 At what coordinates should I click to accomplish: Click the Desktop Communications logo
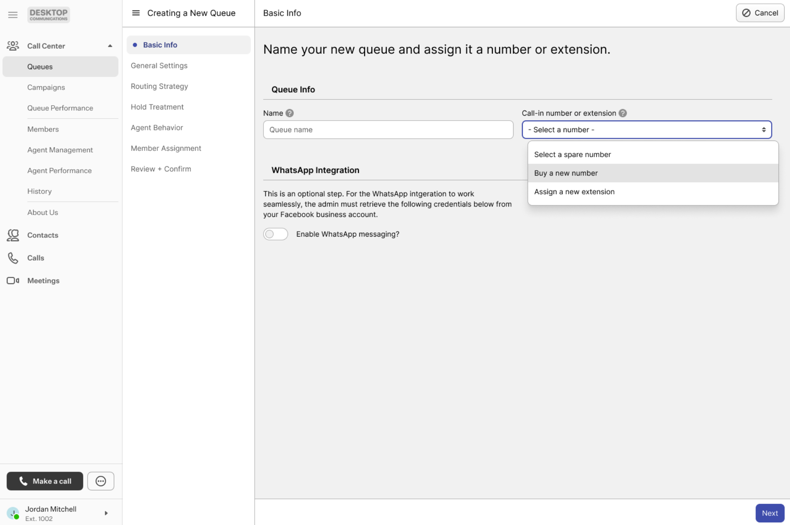[48, 15]
